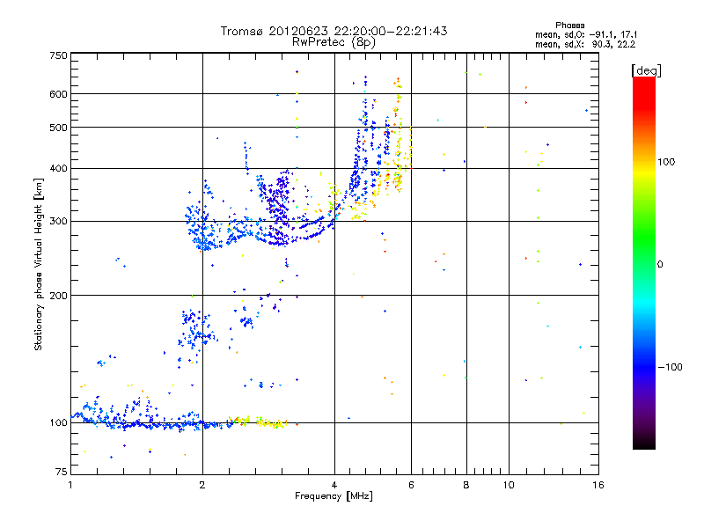The height and width of the screenshot is (528, 704).
Task: Click the colorbar "0" degree label
Action: click(660, 265)
